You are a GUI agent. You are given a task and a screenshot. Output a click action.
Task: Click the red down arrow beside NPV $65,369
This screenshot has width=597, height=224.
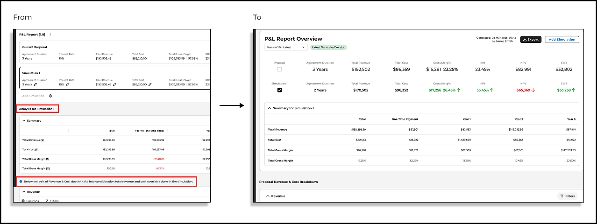tap(533, 90)
